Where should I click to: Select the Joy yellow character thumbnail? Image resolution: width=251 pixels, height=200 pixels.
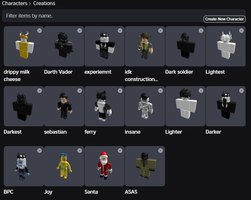64,166
